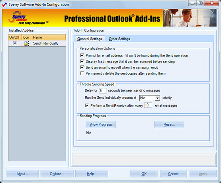Click the Icon column header
The width and height of the screenshot is (221, 183).
(x=27, y=37)
